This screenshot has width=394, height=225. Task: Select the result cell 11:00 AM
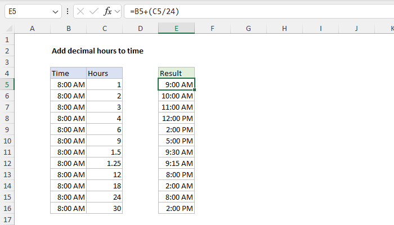pyautogui.click(x=176, y=107)
